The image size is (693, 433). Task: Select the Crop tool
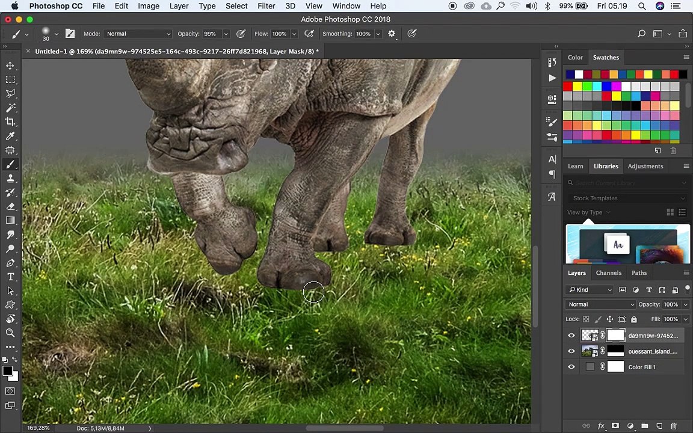point(10,122)
